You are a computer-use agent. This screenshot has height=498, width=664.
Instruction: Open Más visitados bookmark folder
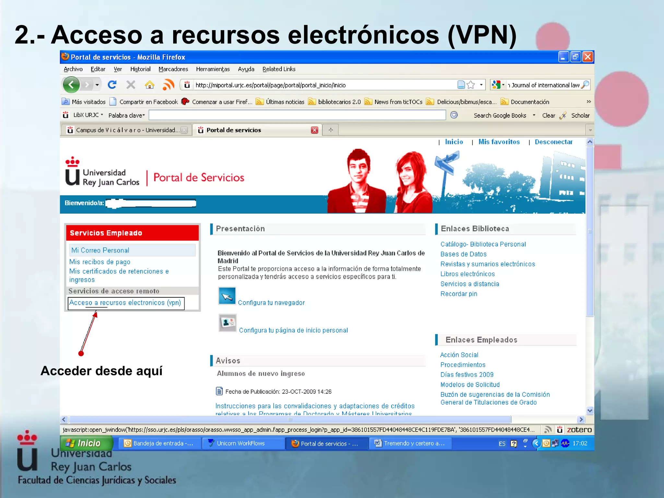click(84, 102)
